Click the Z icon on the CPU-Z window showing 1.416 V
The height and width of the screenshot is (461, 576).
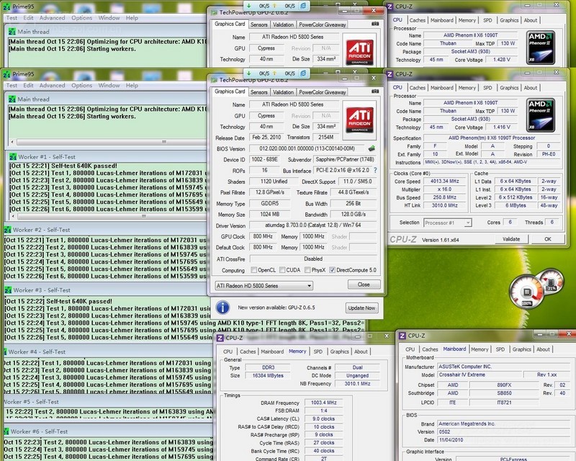pos(390,74)
